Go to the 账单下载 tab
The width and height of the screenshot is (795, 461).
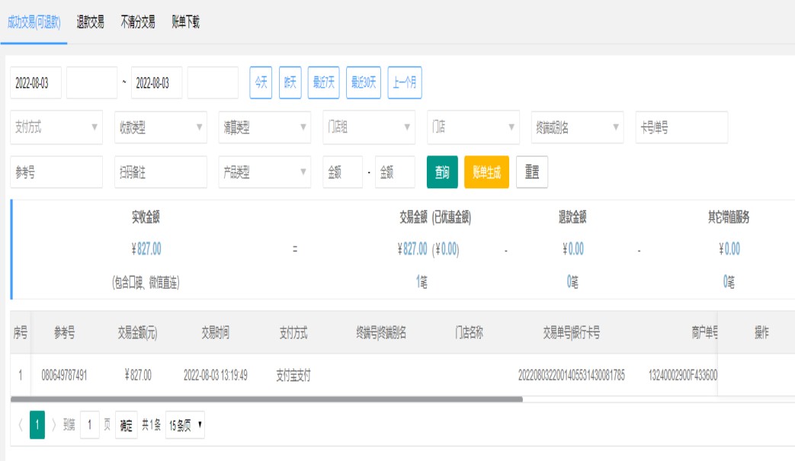click(185, 22)
